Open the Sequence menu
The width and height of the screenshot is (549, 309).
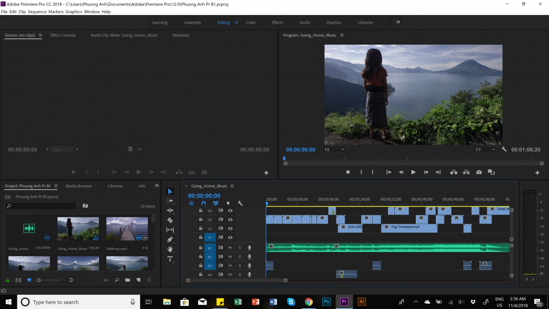click(x=37, y=12)
